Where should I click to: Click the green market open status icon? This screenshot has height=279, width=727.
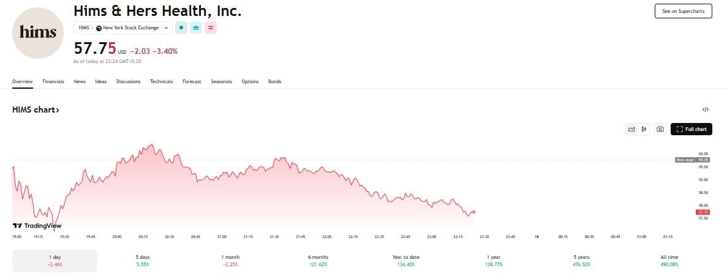tap(181, 28)
